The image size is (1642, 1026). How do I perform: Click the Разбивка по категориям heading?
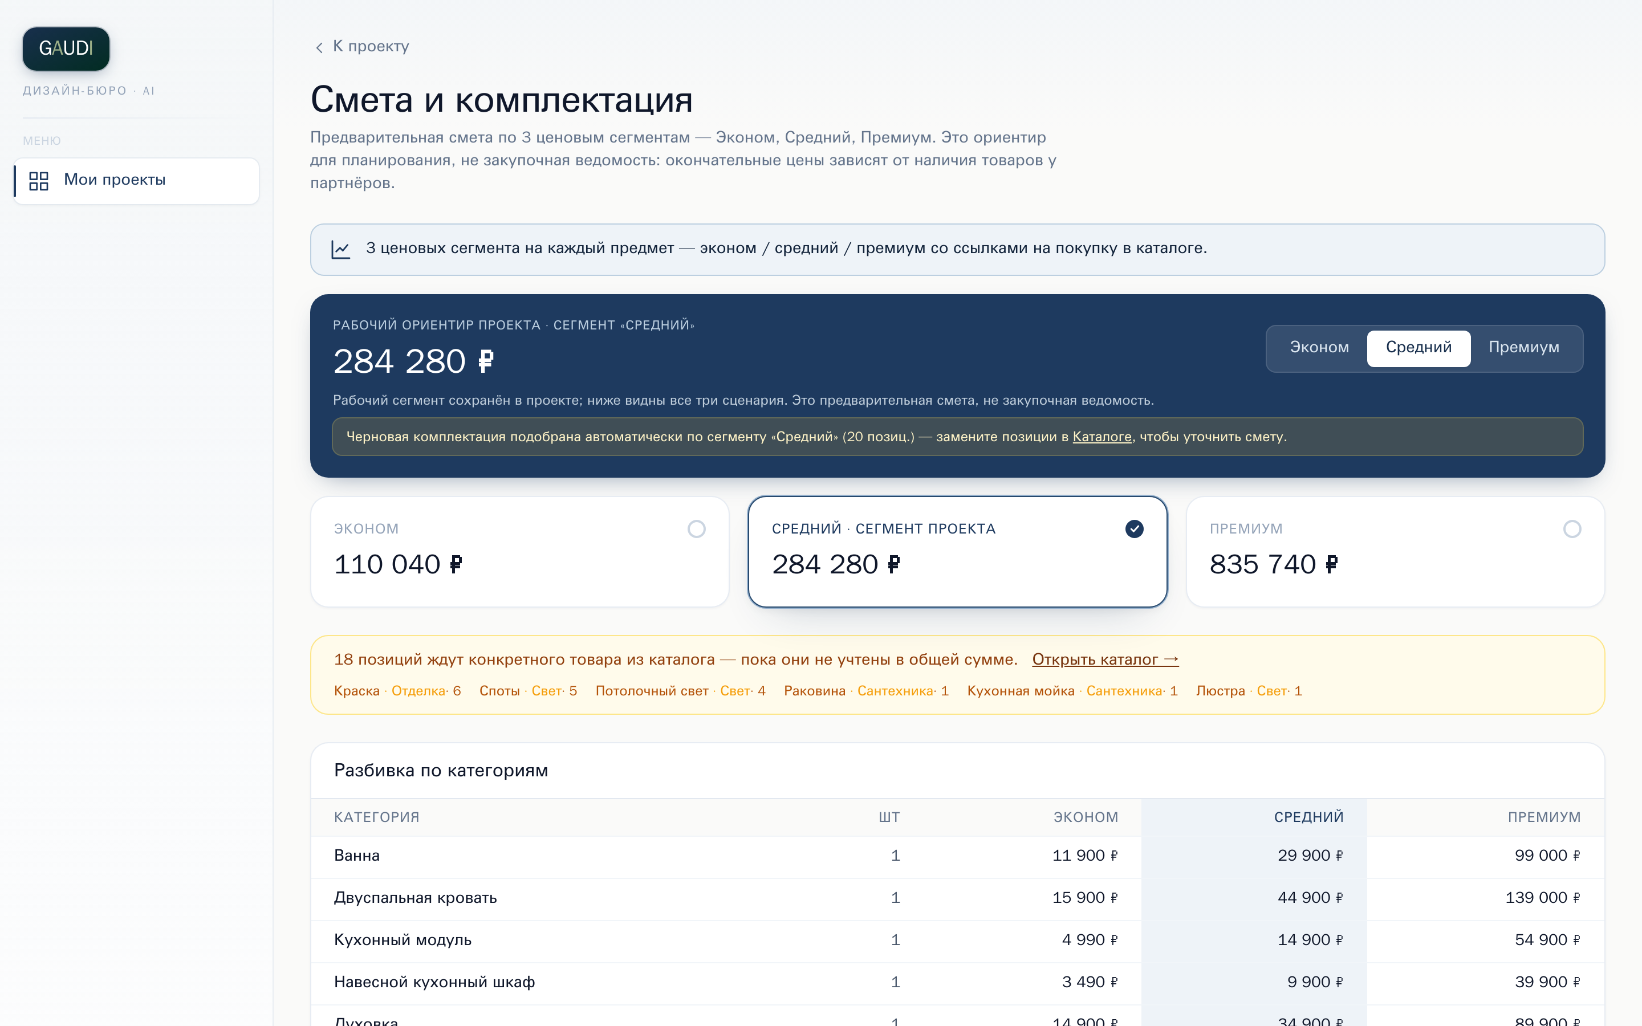(441, 771)
